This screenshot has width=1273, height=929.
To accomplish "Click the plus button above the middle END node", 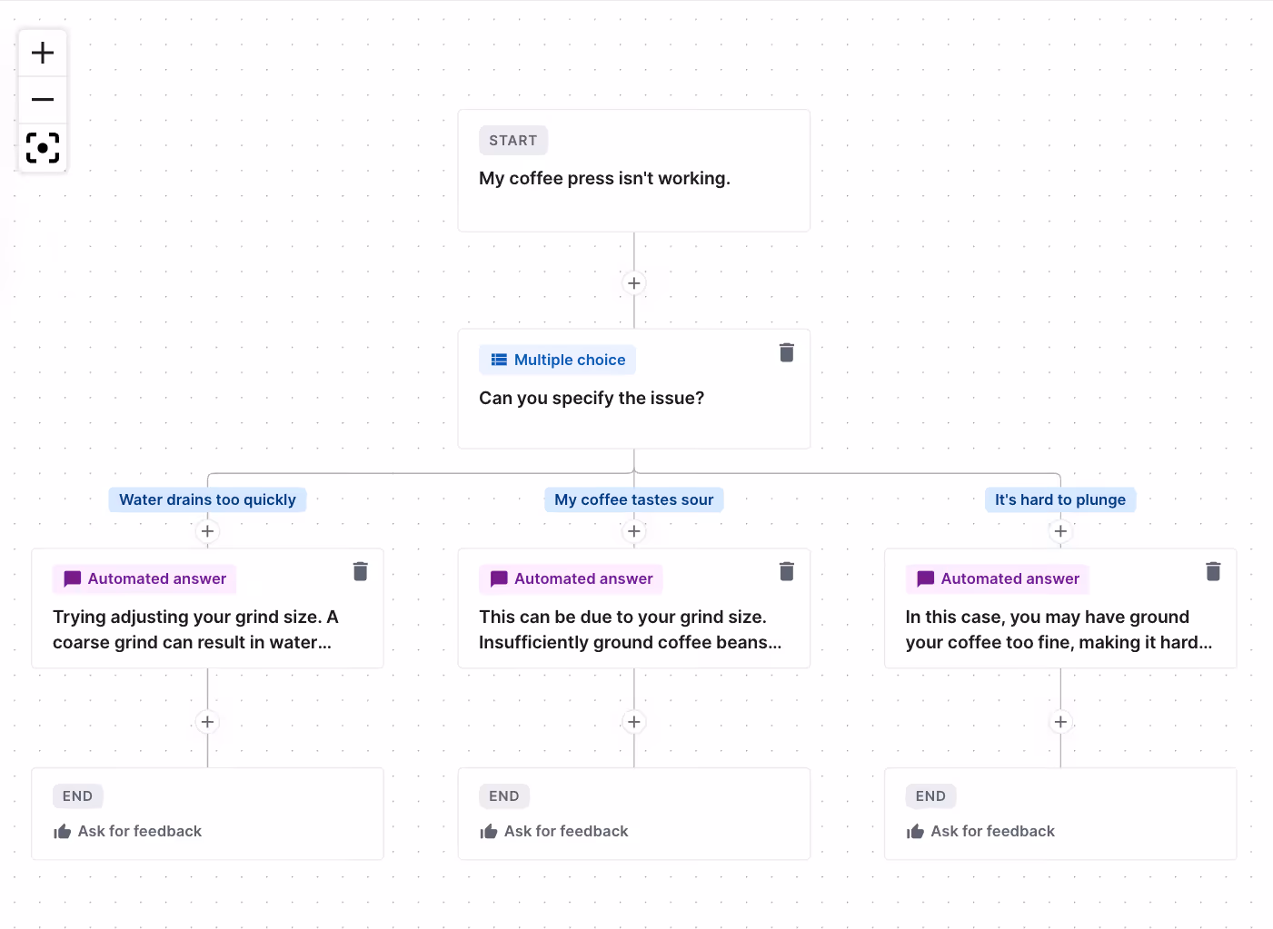I will pos(633,721).
